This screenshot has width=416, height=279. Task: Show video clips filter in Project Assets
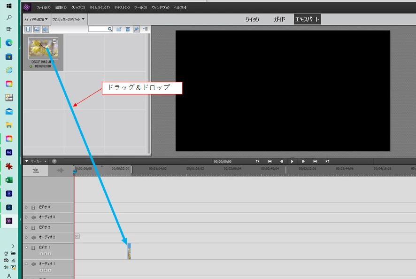(28, 29)
